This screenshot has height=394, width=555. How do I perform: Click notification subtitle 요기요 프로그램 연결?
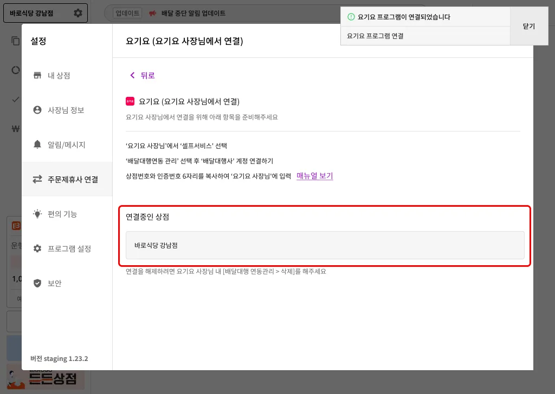(x=375, y=36)
